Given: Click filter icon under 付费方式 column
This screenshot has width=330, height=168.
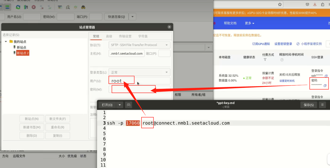Looking at the screenshot, I should [x=265, y=60].
